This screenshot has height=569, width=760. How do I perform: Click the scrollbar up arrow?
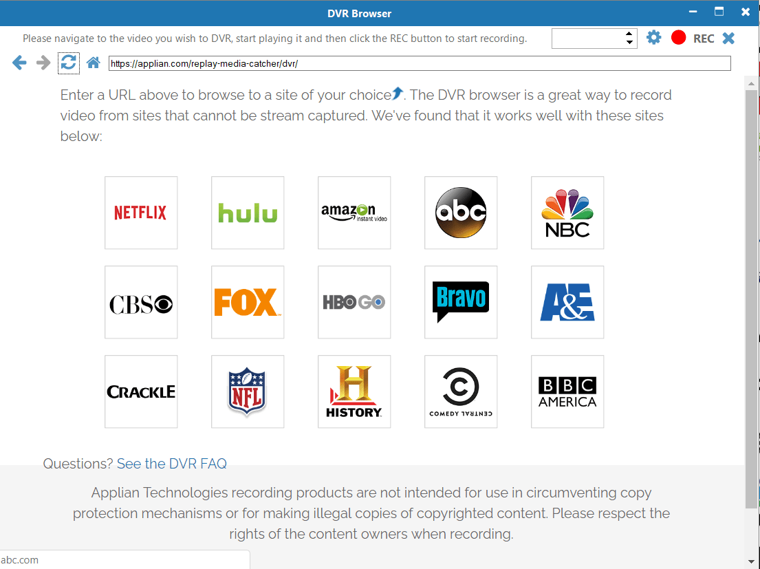click(x=751, y=84)
